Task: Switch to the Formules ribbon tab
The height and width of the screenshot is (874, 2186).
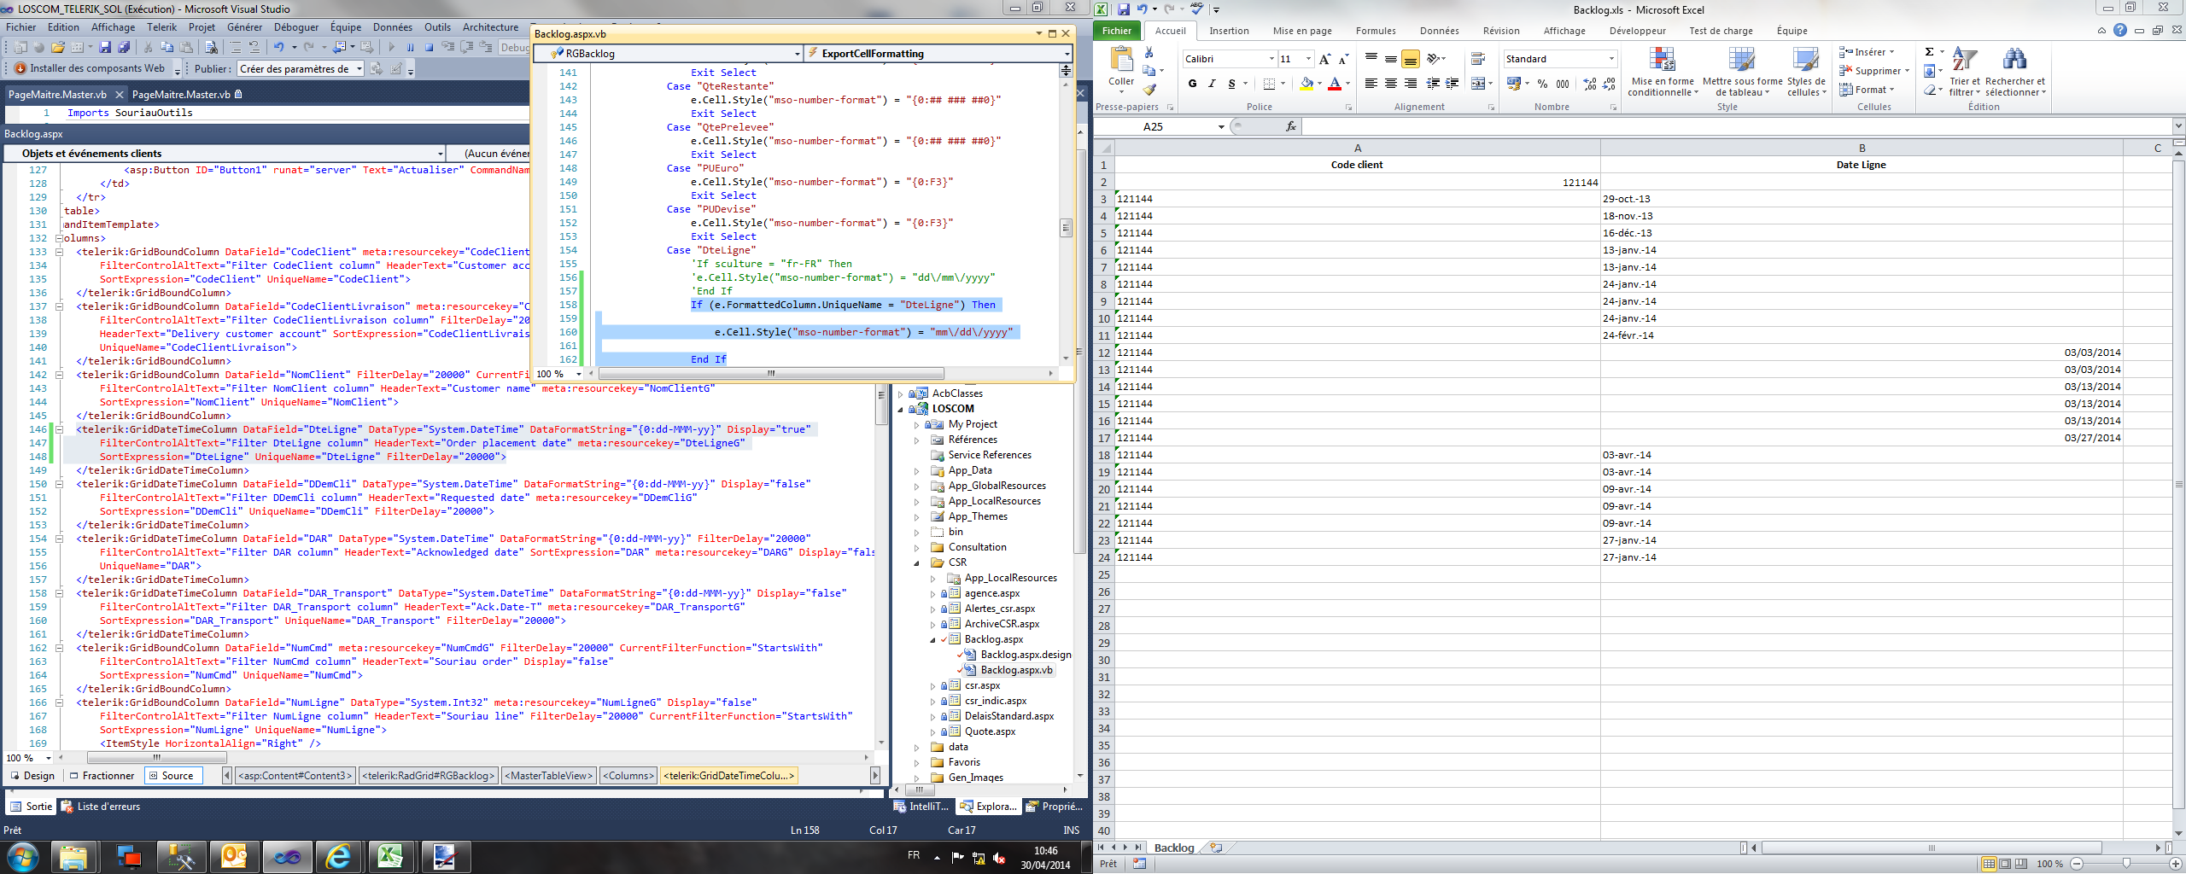Action: coord(1375,31)
